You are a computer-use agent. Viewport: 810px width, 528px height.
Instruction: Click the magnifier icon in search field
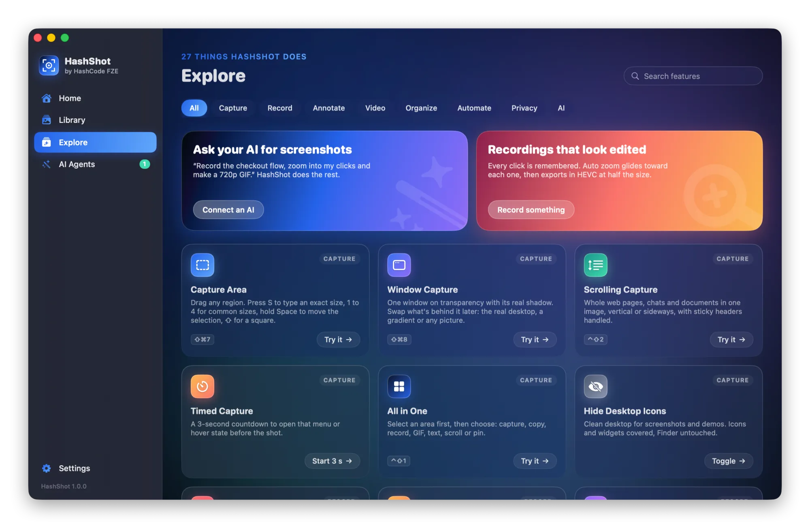coord(635,76)
